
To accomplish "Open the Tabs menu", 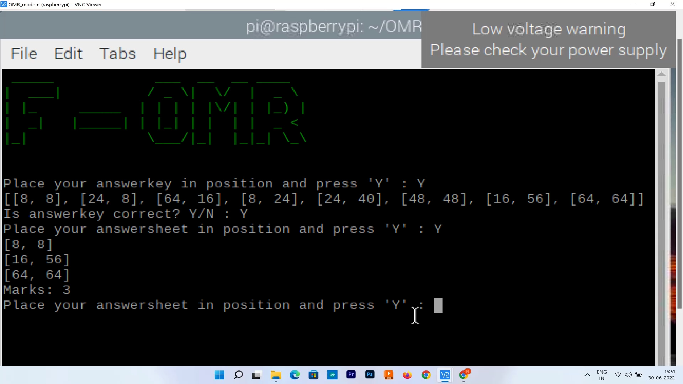I will coord(117,54).
